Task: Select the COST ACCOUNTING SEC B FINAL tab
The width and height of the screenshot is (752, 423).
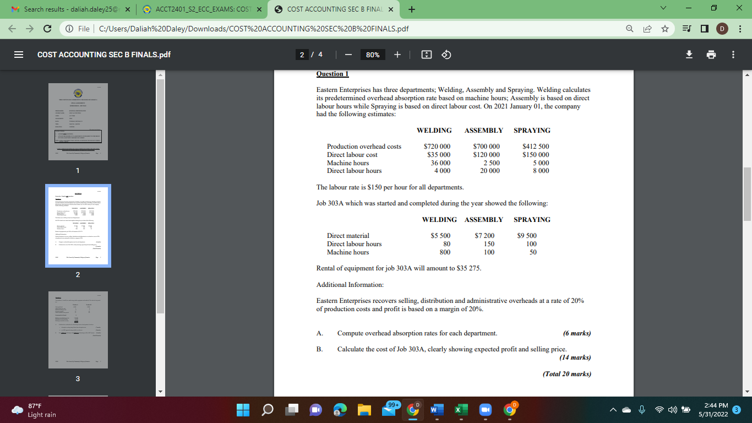Action: 335,9
